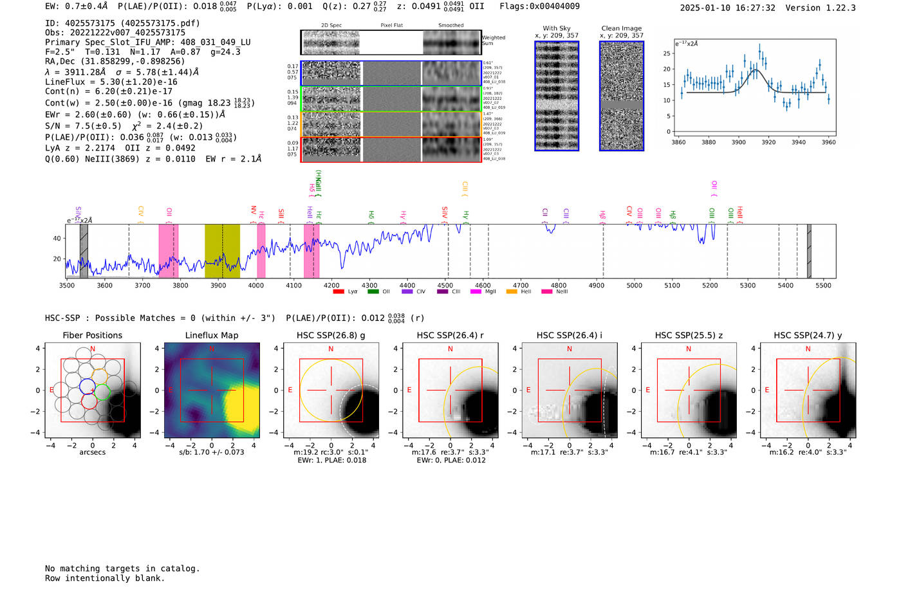Click the 'Pixel Flat' column header
The image size is (901, 613).
[x=392, y=26]
